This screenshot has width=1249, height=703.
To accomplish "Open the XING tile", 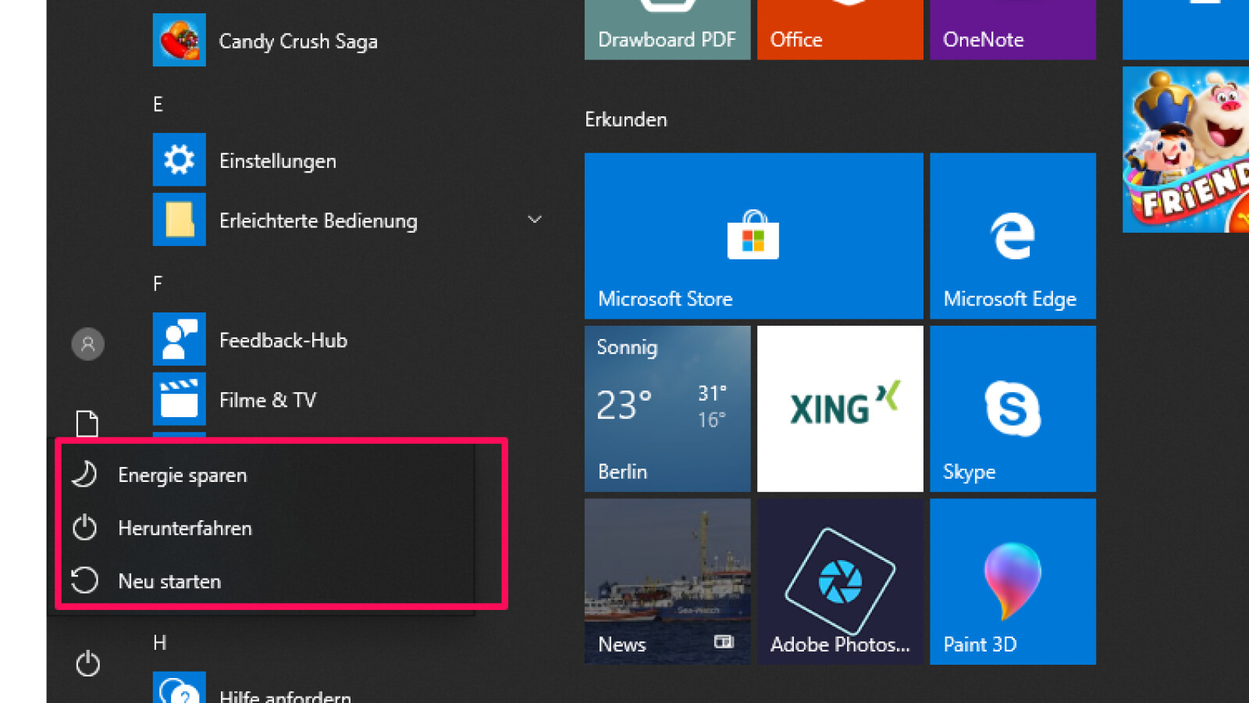I will 840,409.
